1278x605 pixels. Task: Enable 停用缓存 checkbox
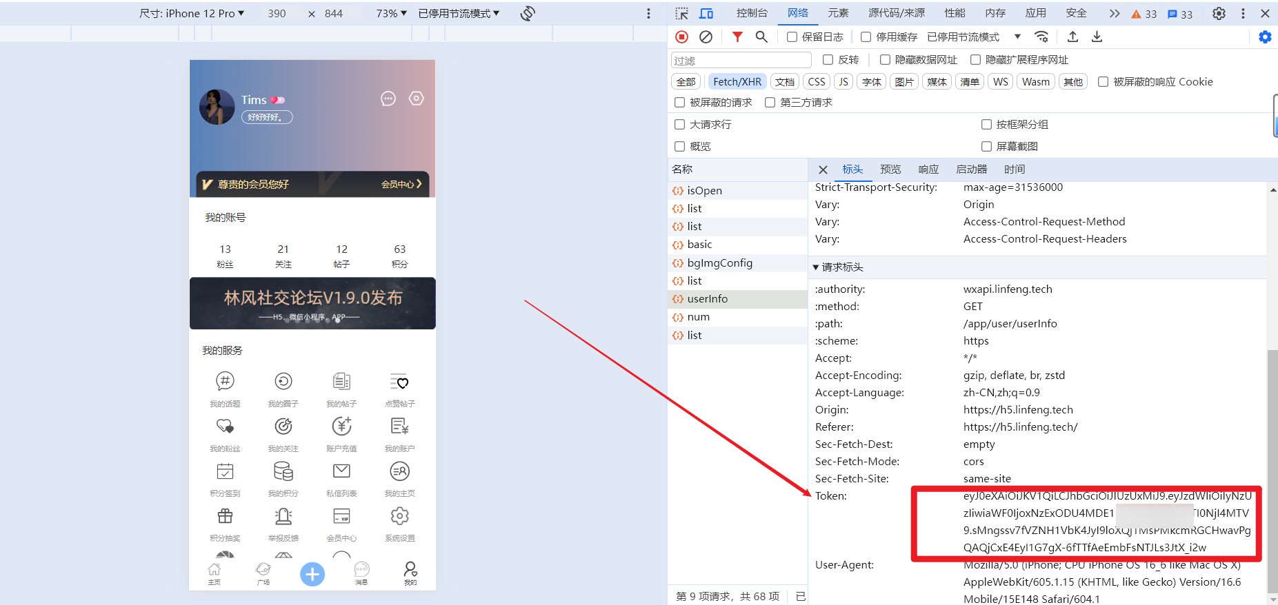click(866, 37)
